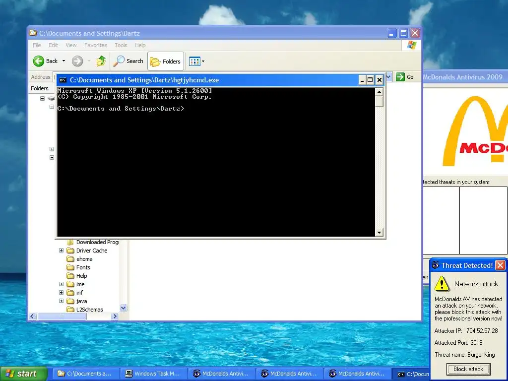Click inside the command prompt console area
The image size is (508, 381).
[216, 162]
